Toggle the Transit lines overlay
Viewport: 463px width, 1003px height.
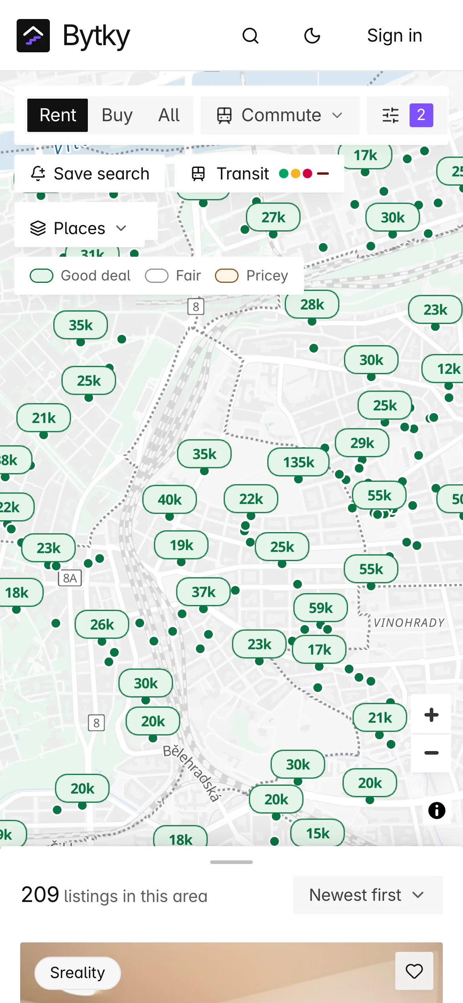259,174
